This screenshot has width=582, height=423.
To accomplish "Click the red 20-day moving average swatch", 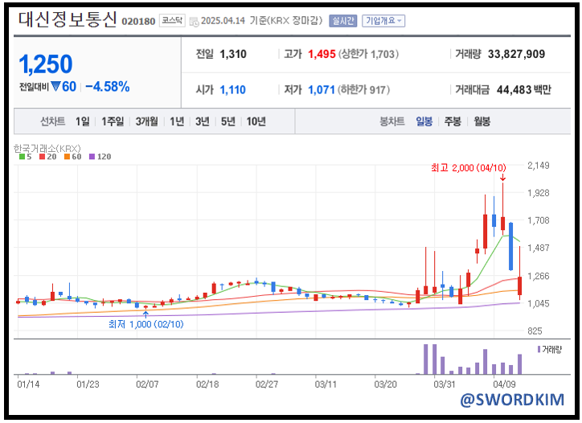I will 42,157.
